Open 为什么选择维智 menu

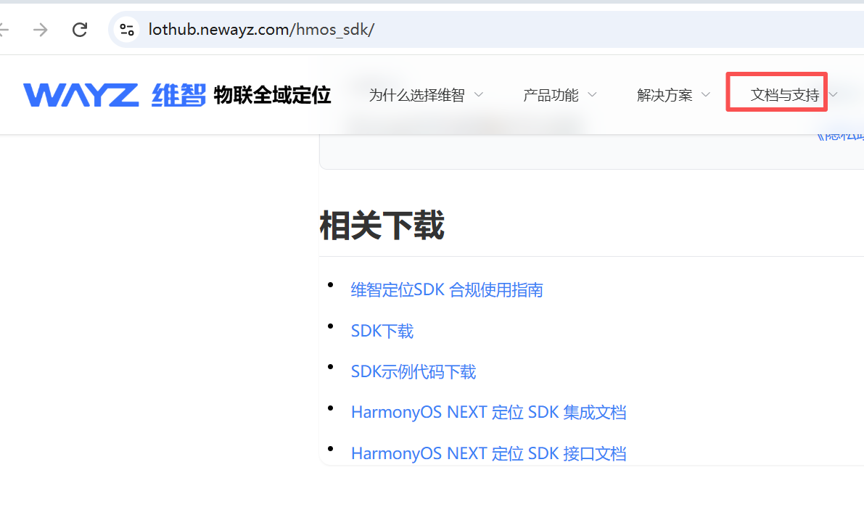click(x=416, y=95)
